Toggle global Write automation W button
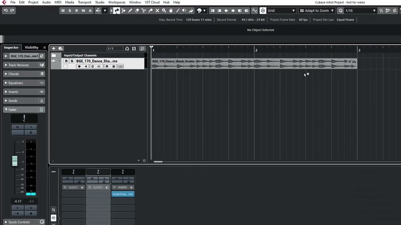Screen dimensions: 401x225 click(x=83, y=11)
